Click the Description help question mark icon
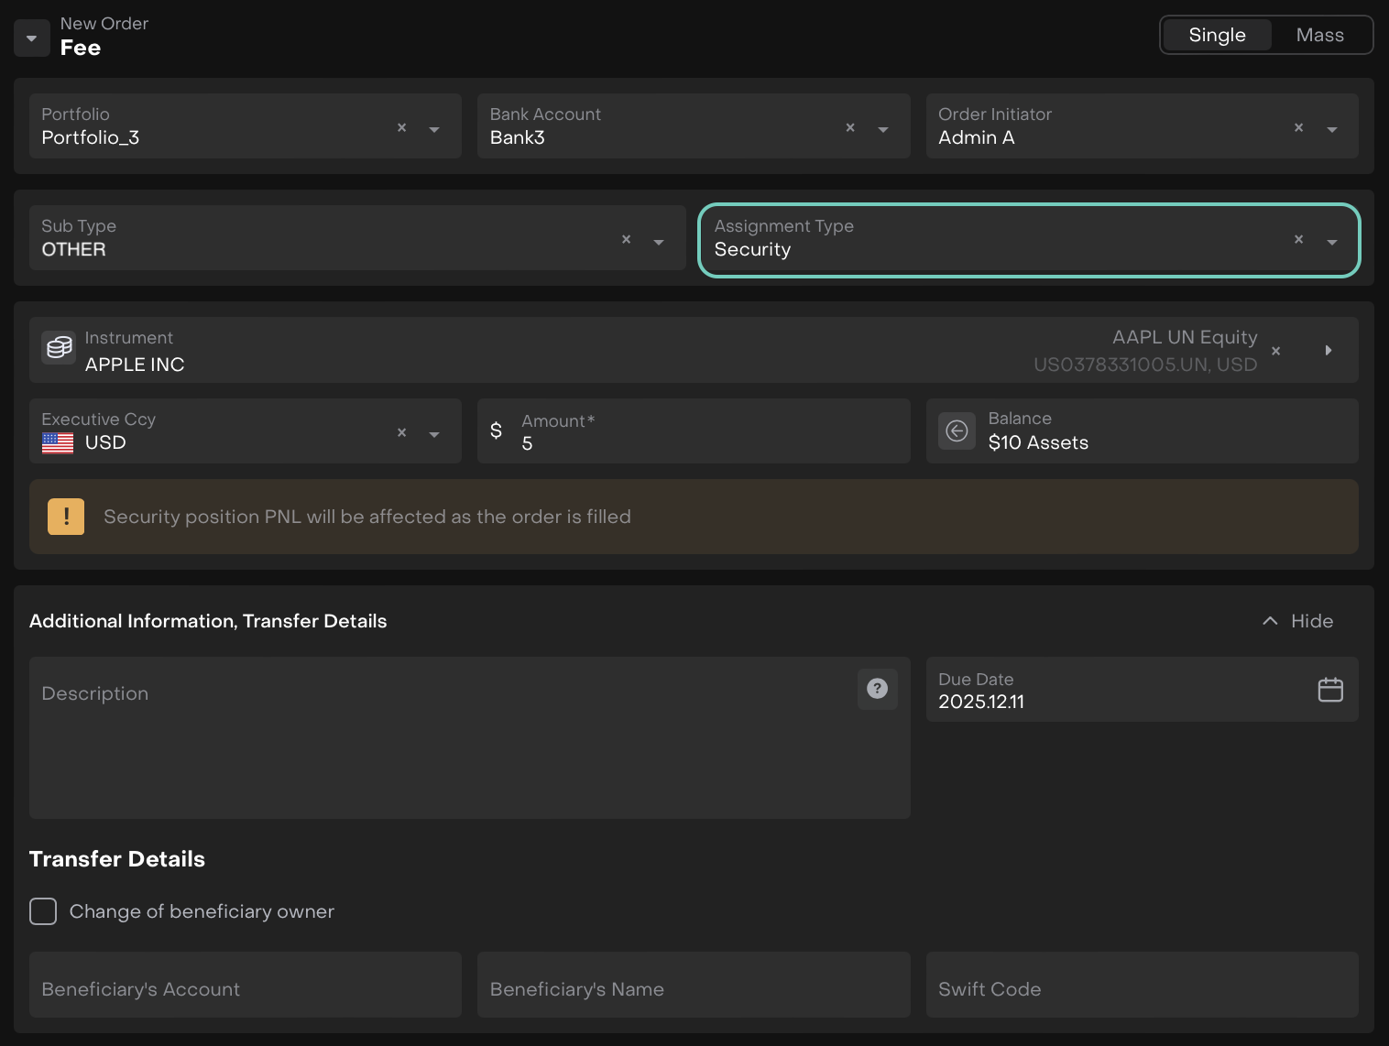This screenshot has height=1046, width=1389. click(x=877, y=689)
